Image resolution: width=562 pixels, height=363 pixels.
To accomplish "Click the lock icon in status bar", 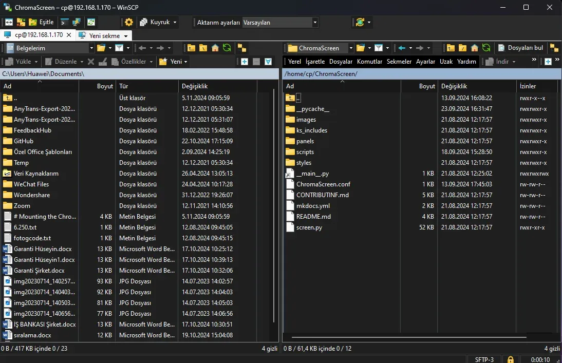I will [511, 359].
